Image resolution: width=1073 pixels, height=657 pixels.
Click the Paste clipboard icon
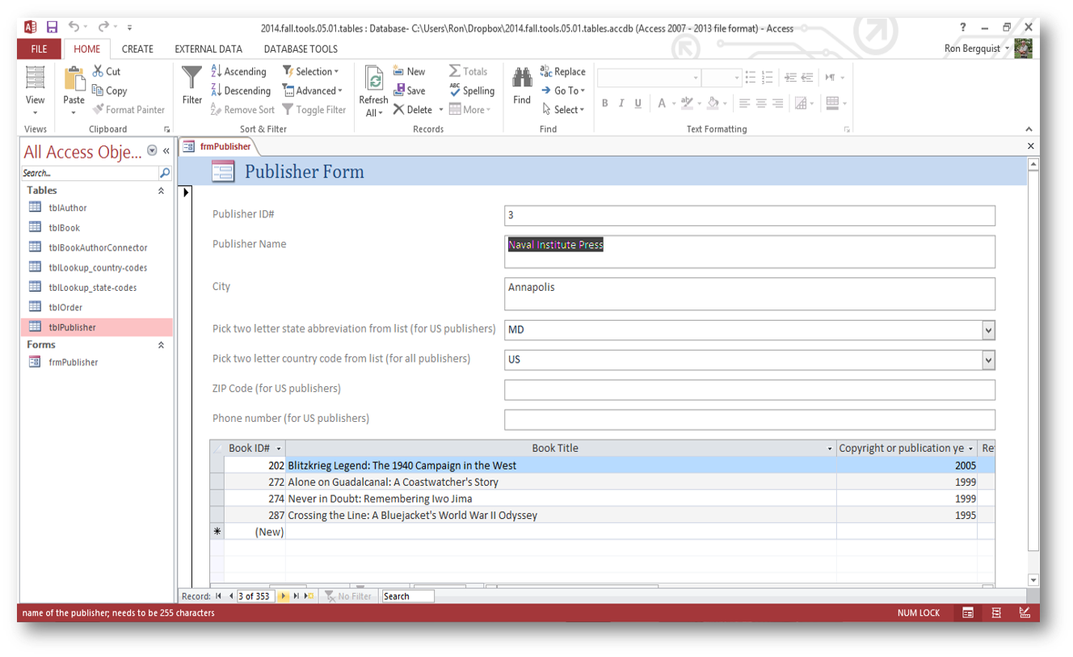74,80
